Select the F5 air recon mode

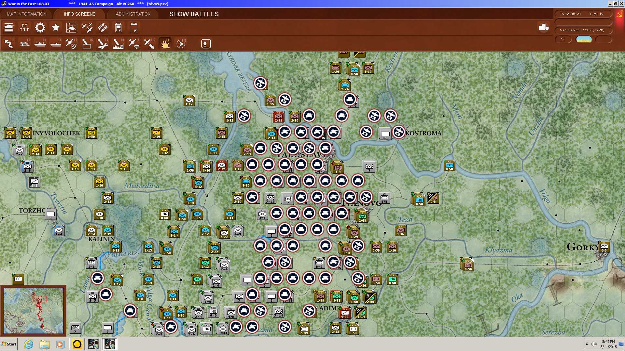click(71, 44)
